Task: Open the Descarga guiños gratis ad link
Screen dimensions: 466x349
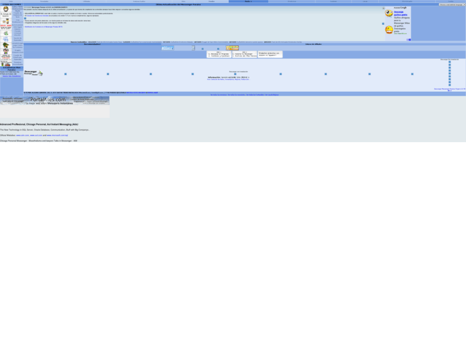Action: coord(401,13)
